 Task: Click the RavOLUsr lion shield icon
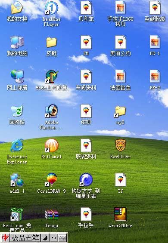pyautogui.click(x=120, y=145)
